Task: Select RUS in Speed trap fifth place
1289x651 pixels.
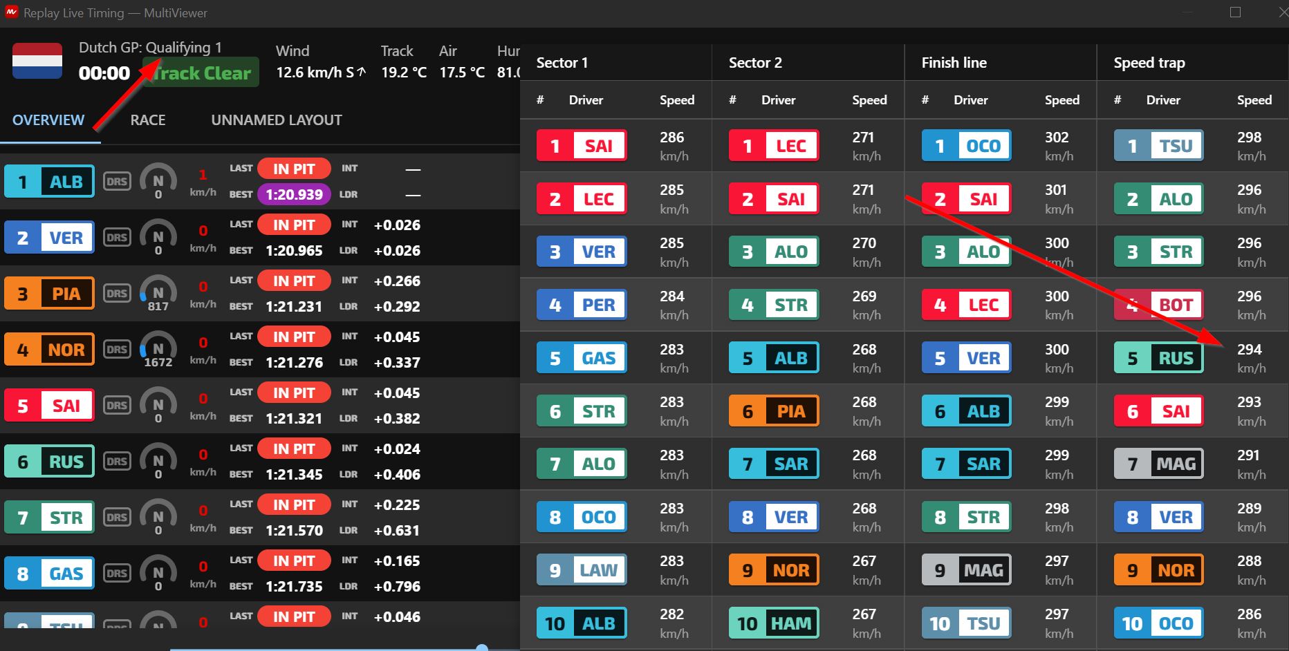Action: (x=1158, y=358)
